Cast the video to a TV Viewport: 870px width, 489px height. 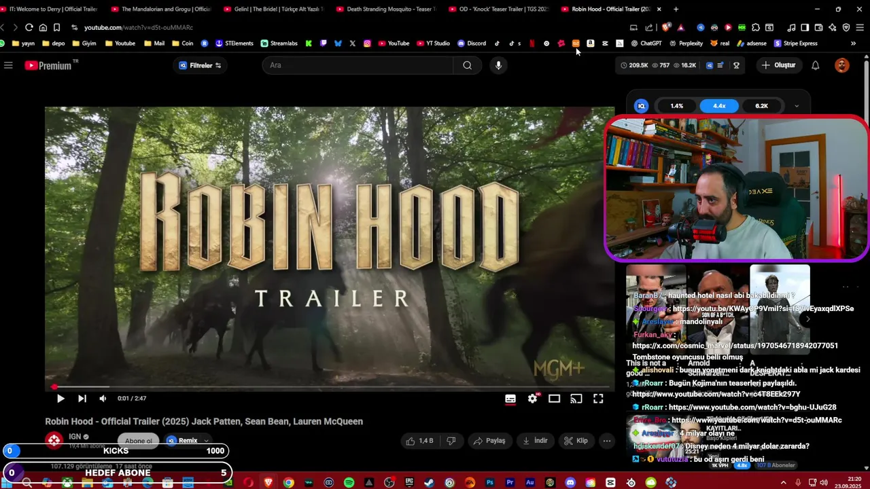[x=576, y=399]
